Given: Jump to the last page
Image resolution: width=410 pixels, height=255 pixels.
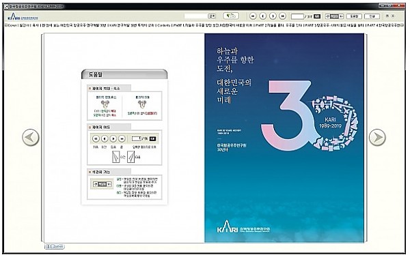Looking at the screenshot, I should pos(283,16).
